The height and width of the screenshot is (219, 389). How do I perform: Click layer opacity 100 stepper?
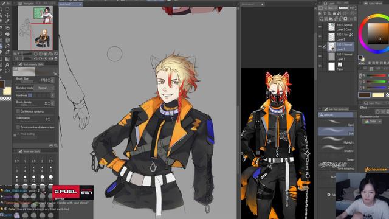(x=356, y=8)
